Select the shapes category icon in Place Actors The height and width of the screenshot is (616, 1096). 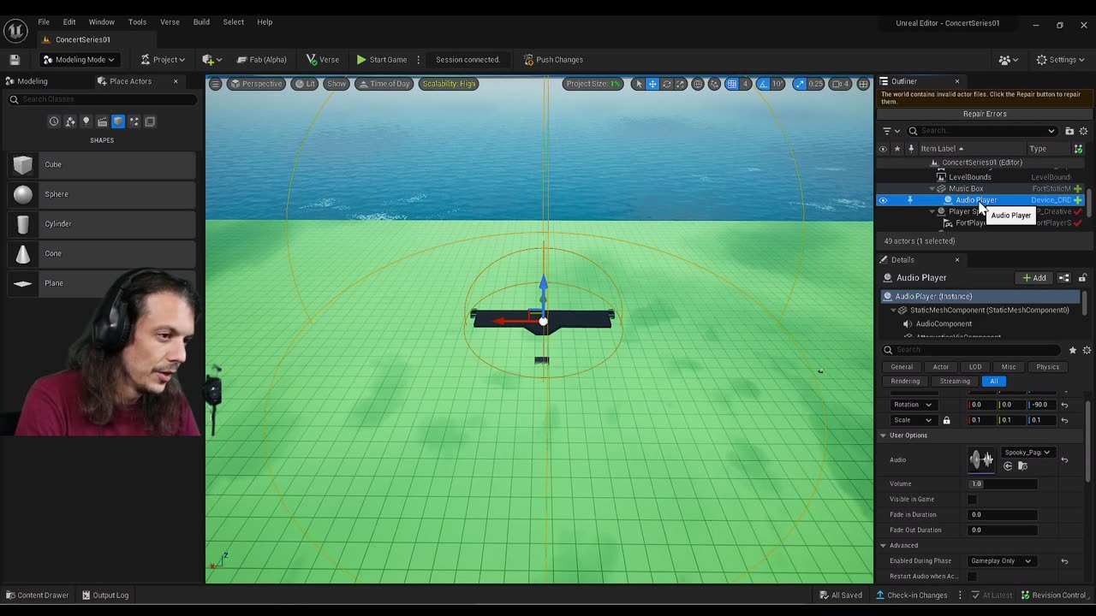[x=118, y=121]
